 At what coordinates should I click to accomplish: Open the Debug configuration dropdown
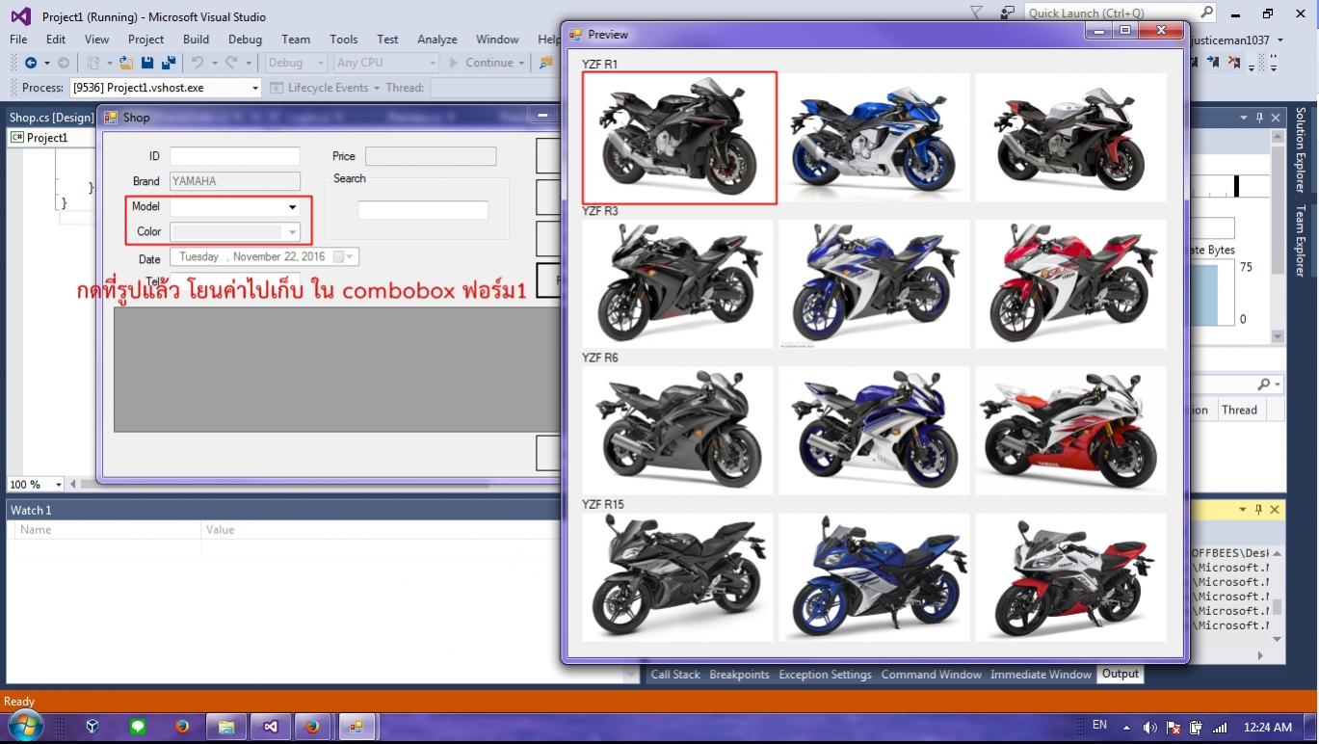[x=321, y=63]
